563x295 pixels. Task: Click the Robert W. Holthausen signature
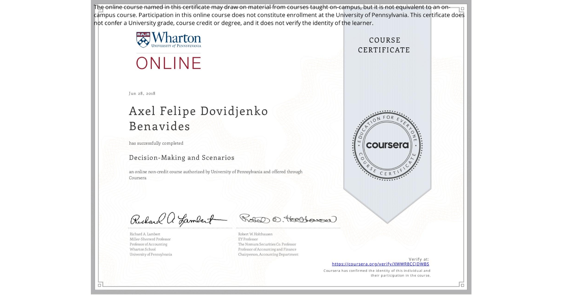click(288, 219)
